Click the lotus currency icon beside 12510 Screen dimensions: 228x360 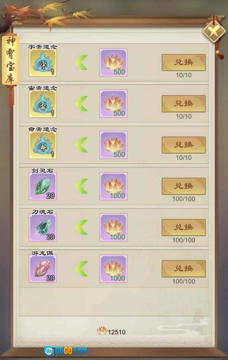pos(102,331)
